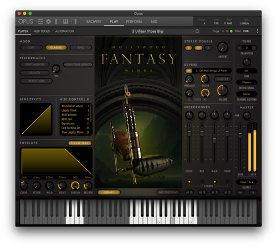Viewport: 277px width, 247px height.
Task: Click the reverb HC filter knob
Action: coord(205,93)
